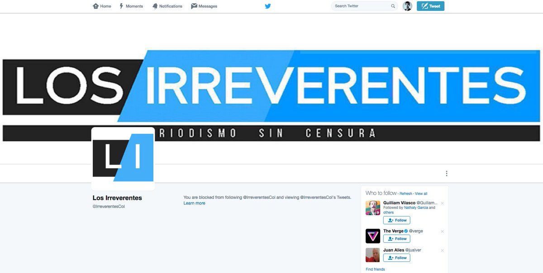Image resolution: width=543 pixels, height=273 pixels.
Task: Open the more options menu (three dots)
Action: click(x=447, y=174)
